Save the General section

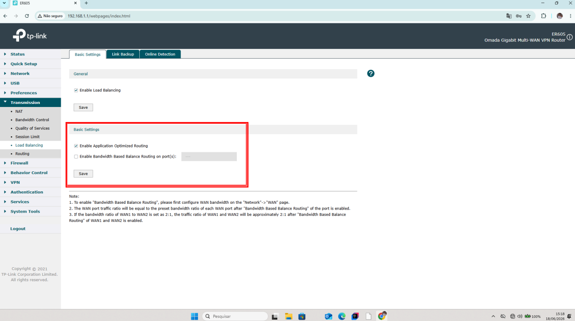[83, 107]
